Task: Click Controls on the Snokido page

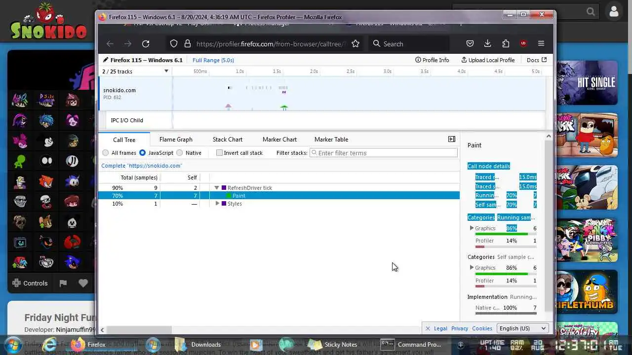Action: (x=30, y=283)
